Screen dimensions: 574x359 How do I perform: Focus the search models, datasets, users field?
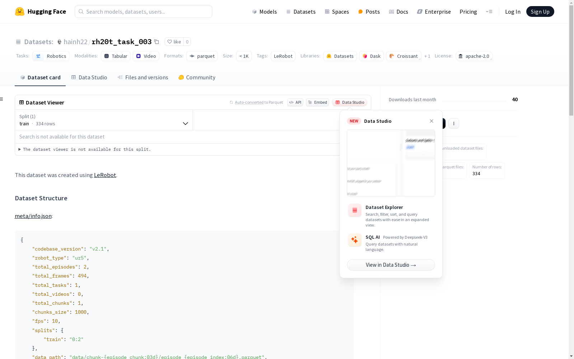(x=143, y=11)
